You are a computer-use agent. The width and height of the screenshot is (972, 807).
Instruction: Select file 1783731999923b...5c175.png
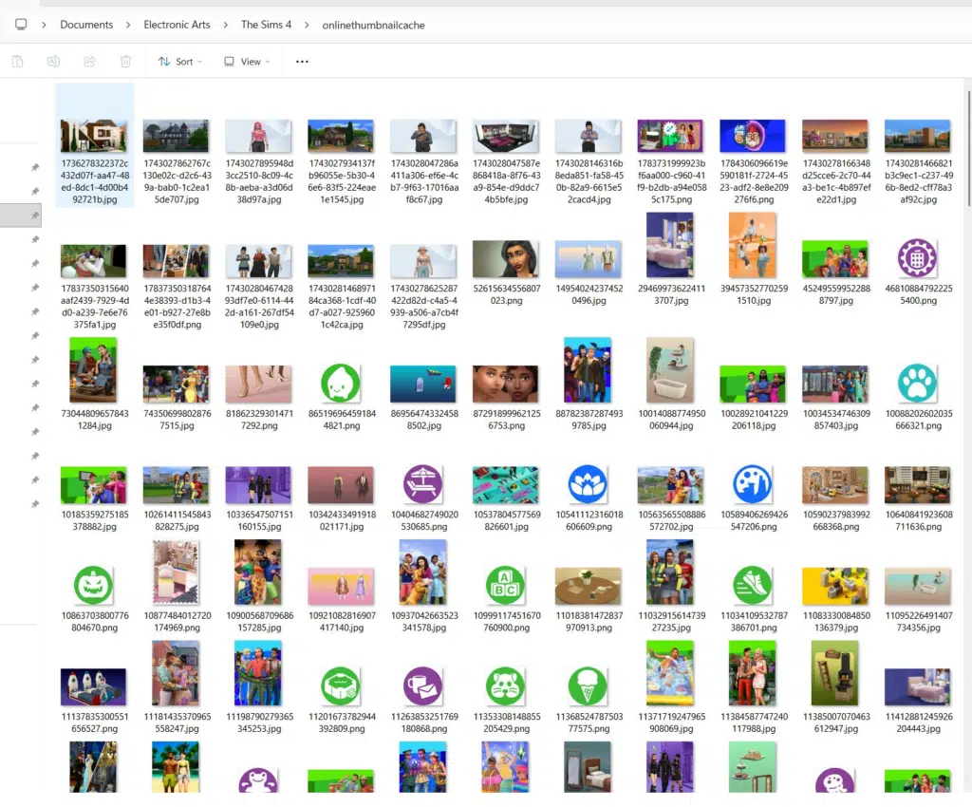point(670,161)
